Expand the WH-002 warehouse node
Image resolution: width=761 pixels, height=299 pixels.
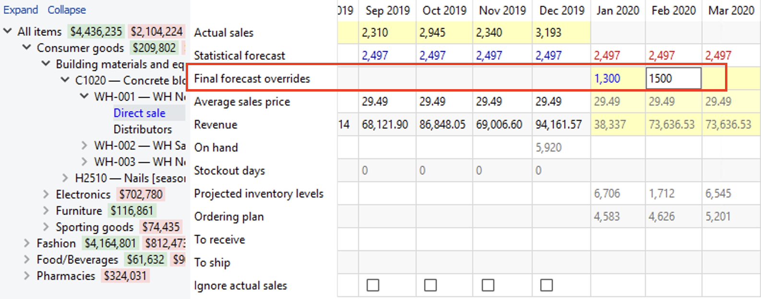tap(84, 145)
